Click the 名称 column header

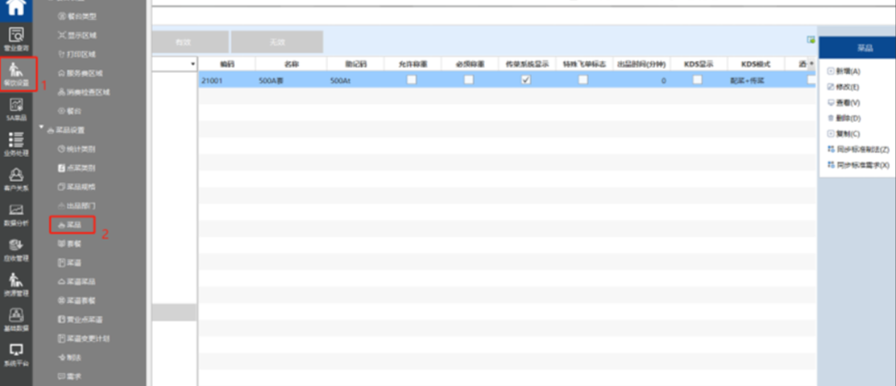tap(291, 64)
